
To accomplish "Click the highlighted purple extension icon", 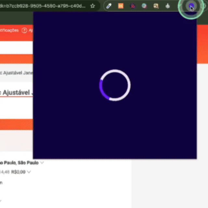I will [191, 6].
